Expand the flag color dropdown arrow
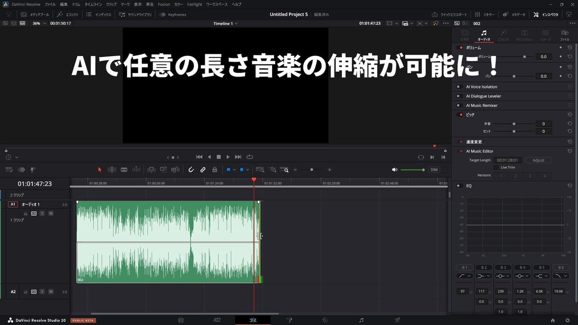 tap(234, 169)
